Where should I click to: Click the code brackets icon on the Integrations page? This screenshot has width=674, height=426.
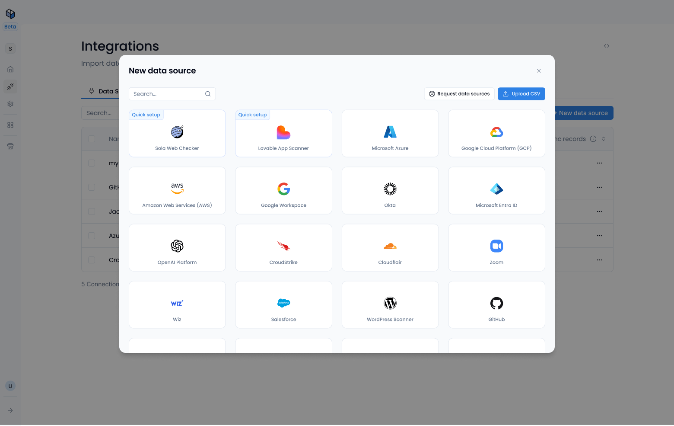pos(607,46)
